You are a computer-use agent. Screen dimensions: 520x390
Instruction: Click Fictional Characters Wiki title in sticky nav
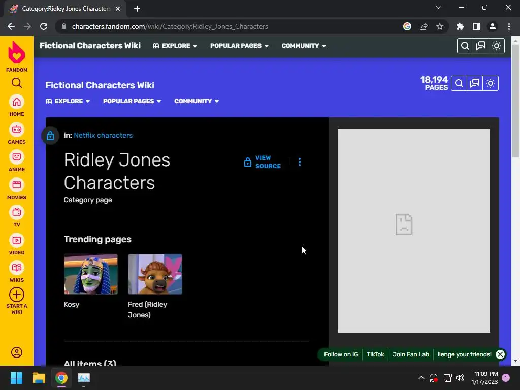[90, 45]
